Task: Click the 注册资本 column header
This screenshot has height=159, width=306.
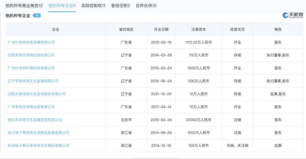Action: [199, 29]
